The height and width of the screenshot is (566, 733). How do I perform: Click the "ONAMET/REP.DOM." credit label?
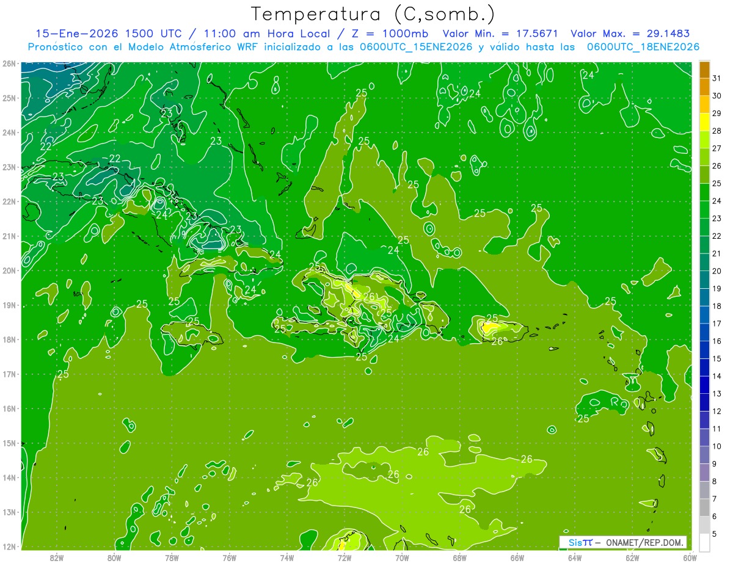click(x=645, y=542)
